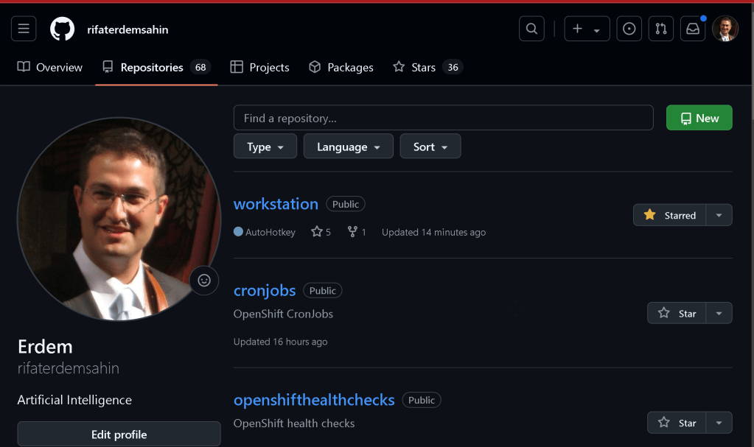
Task: Click the Updated 16 hours ago text
Action: pyautogui.click(x=280, y=342)
